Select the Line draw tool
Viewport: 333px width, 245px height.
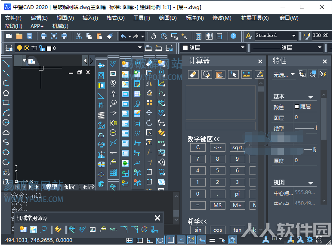[6, 63]
